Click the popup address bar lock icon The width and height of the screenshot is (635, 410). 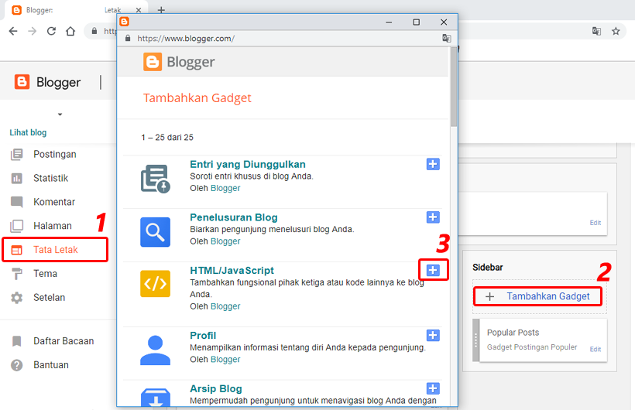click(x=128, y=39)
